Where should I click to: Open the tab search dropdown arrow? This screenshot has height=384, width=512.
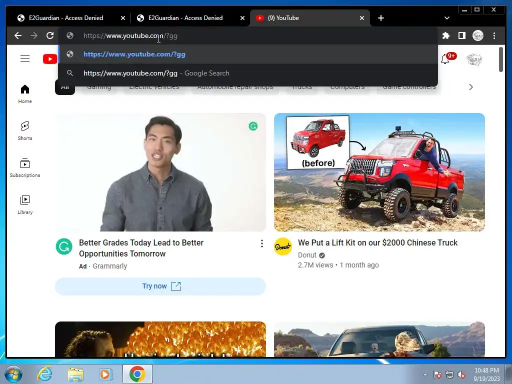click(446, 18)
